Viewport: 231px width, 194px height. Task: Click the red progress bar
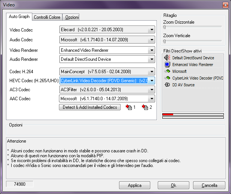tap(193, 114)
